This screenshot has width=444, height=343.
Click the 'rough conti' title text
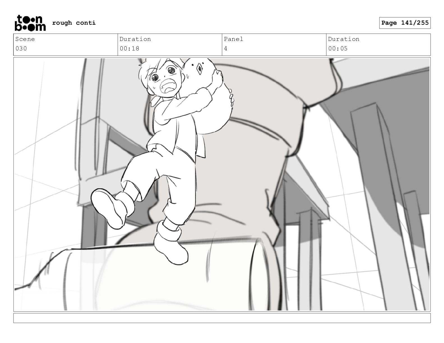point(74,23)
